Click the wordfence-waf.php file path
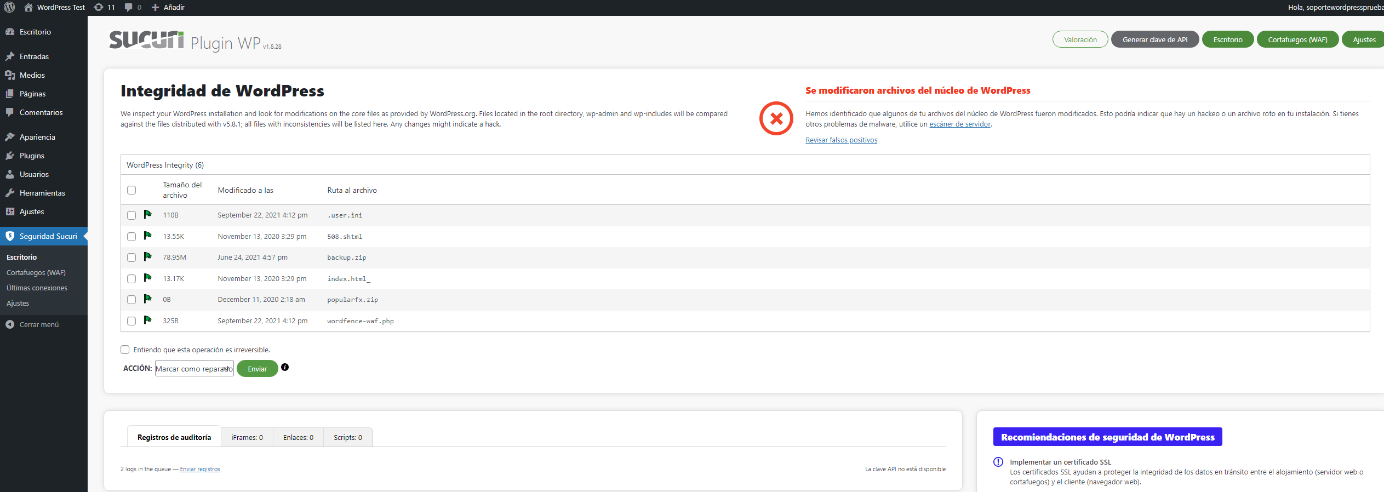The height and width of the screenshot is (492, 1384). (x=361, y=321)
